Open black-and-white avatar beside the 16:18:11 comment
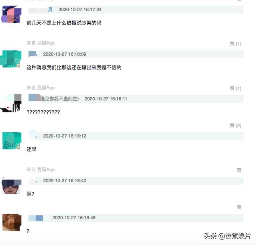Screen dimensions: 257x245 point(11,103)
